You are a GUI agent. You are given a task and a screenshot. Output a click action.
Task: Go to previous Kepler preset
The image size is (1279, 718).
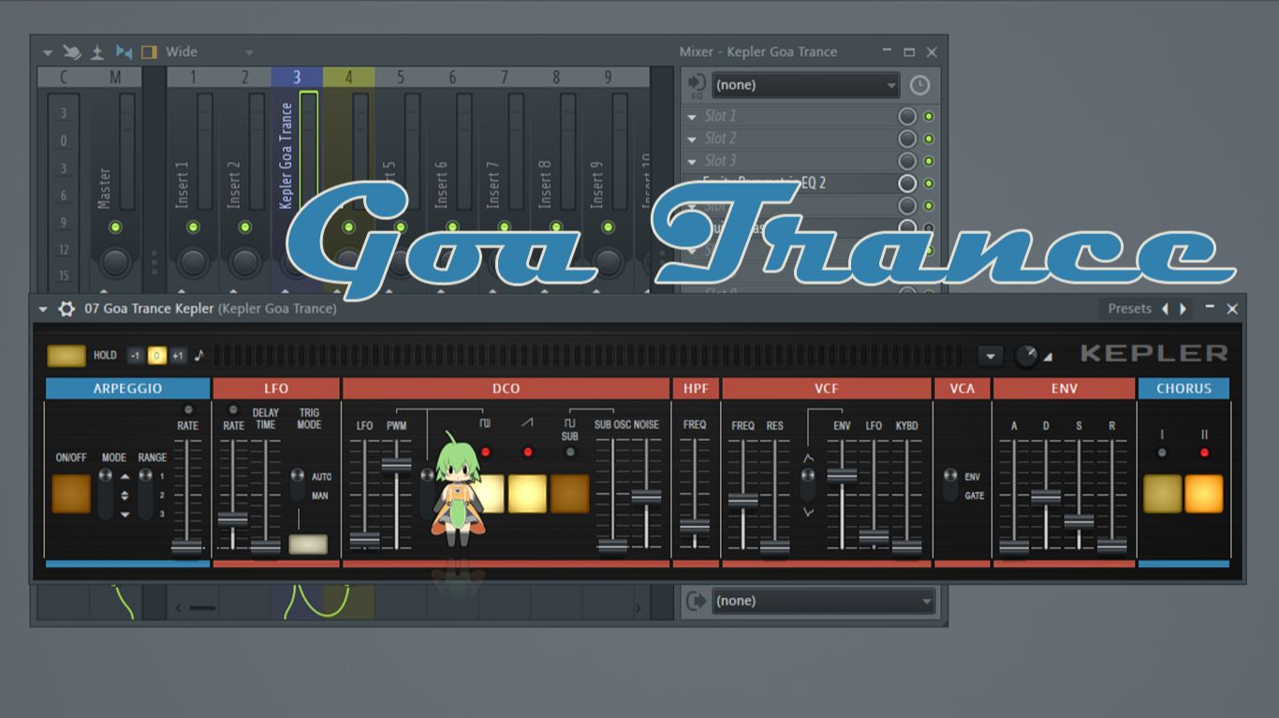[1165, 309]
